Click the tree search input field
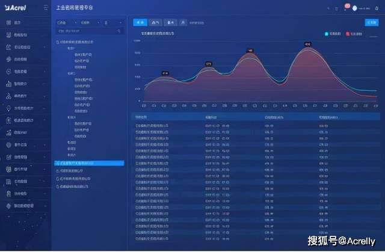The width and height of the screenshot is (385, 252). click(x=84, y=30)
